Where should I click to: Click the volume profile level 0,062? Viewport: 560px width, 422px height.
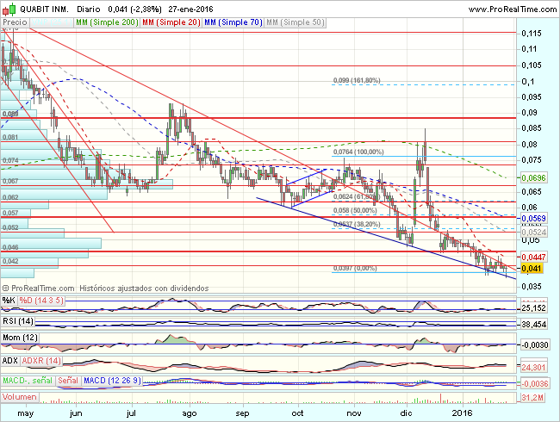pyautogui.click(x=10, y=197)
